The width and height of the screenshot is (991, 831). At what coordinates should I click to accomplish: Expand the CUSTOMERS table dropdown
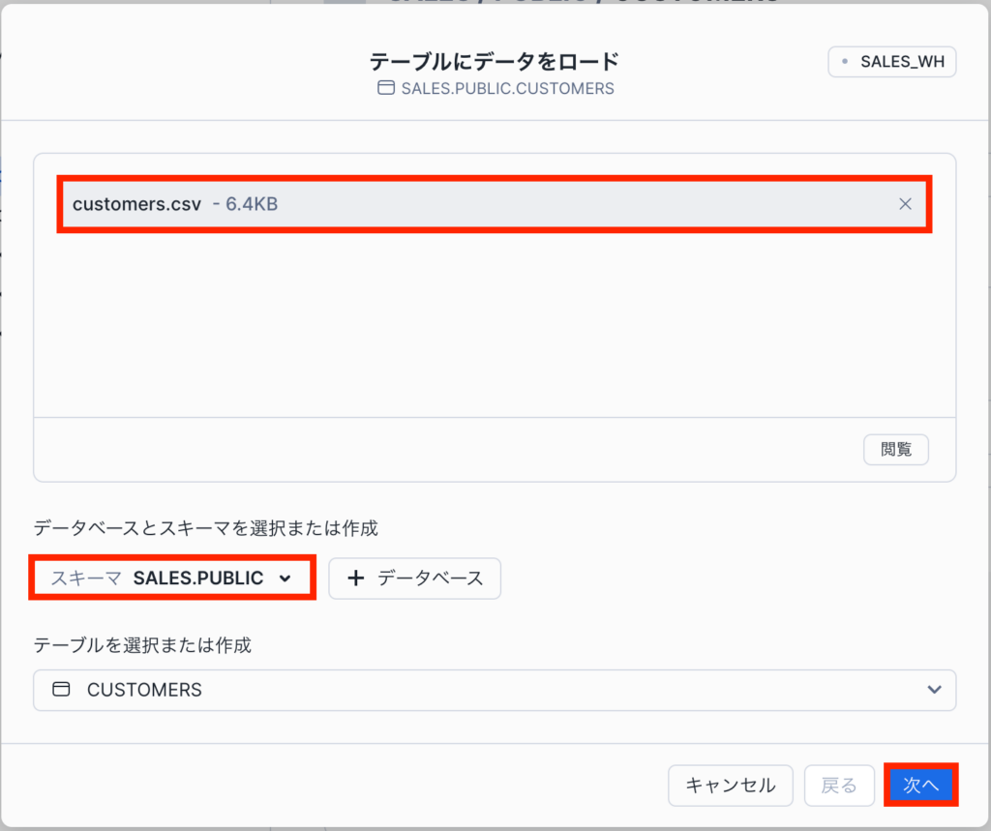pos(494,690)
